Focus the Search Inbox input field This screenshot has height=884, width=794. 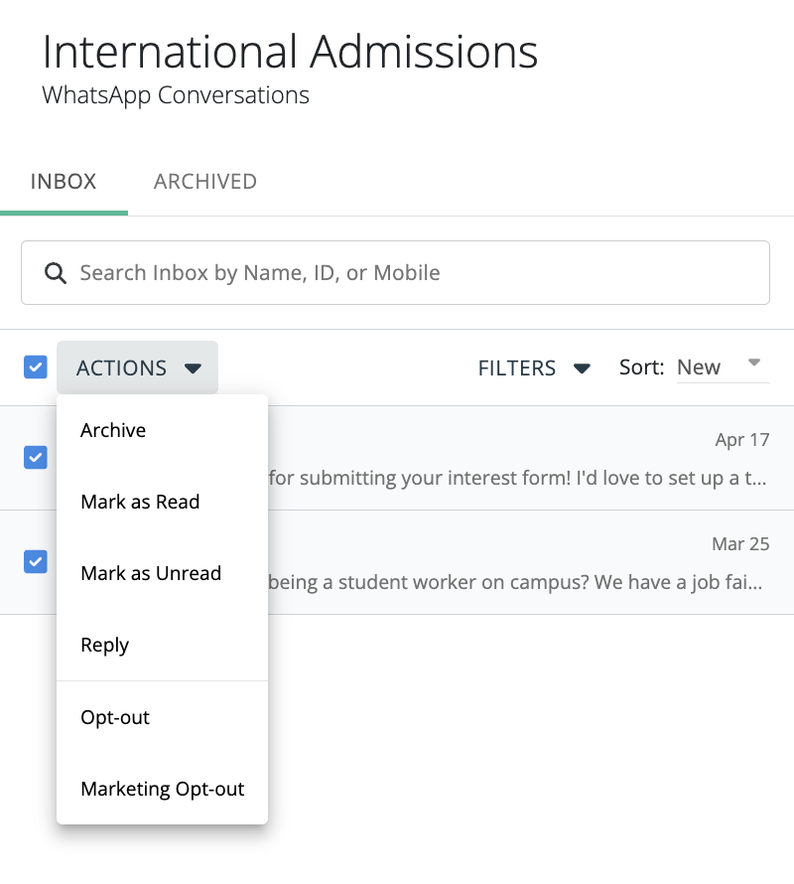(x=417, y=273)
